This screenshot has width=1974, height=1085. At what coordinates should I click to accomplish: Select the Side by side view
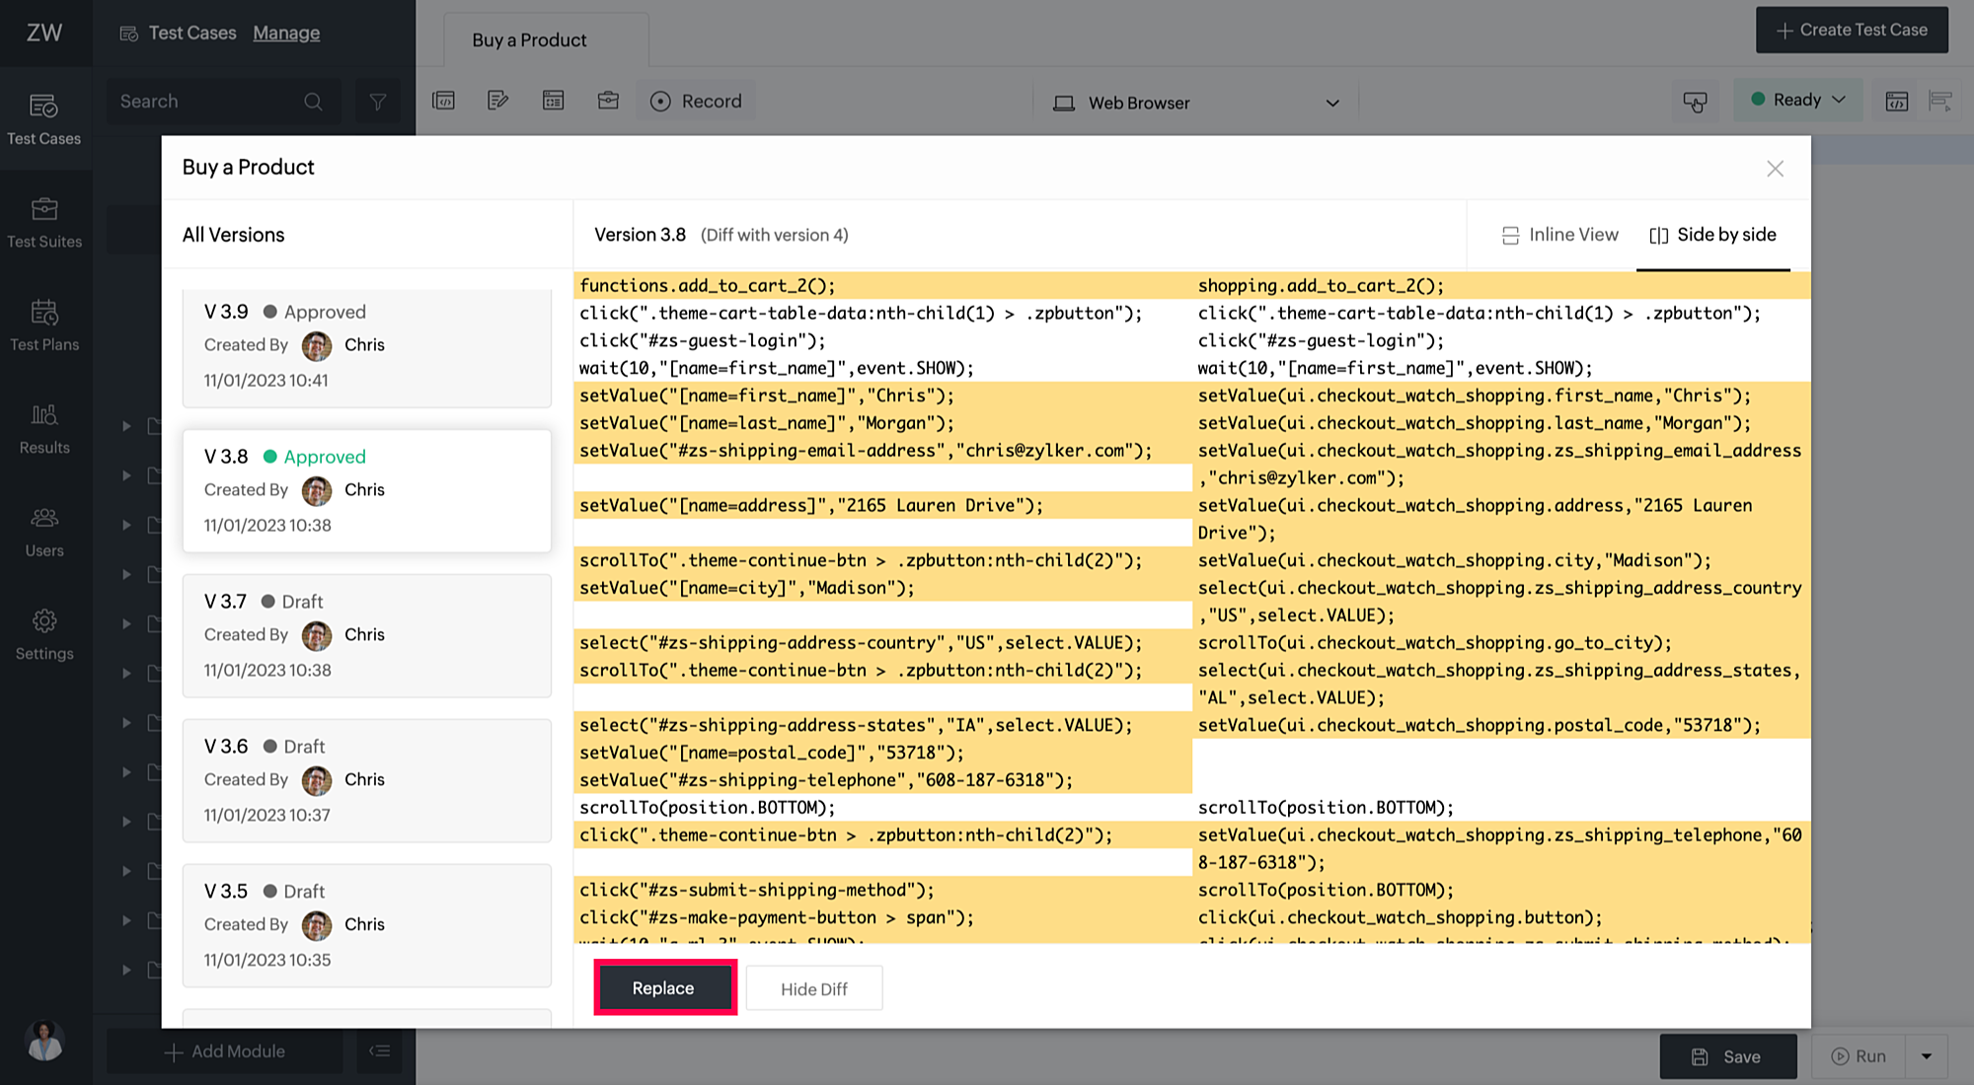1712,235
